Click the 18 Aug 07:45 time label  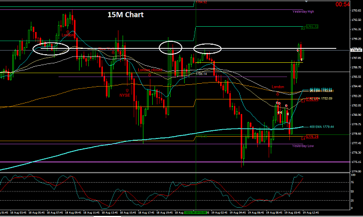pyautogui.click(x=55, y=212)
